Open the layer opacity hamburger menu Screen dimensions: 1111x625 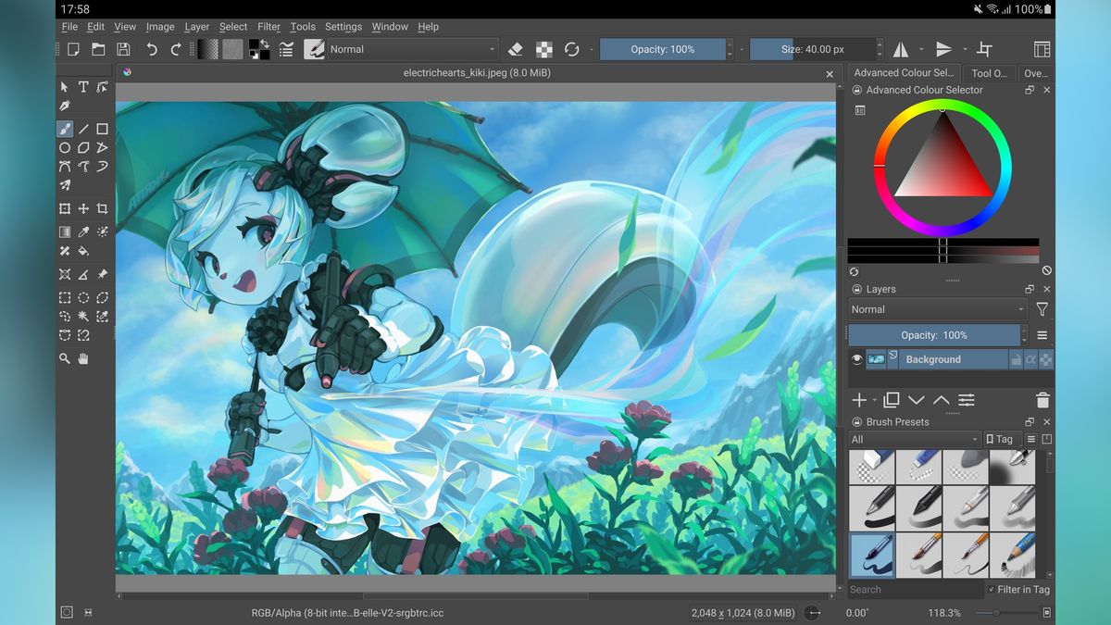click(x=1042, y=335)
